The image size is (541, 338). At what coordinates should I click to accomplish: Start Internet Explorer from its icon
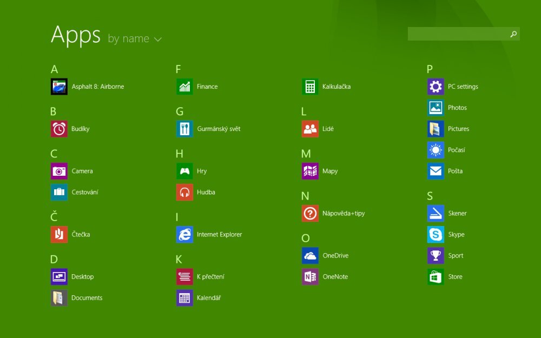184,235
